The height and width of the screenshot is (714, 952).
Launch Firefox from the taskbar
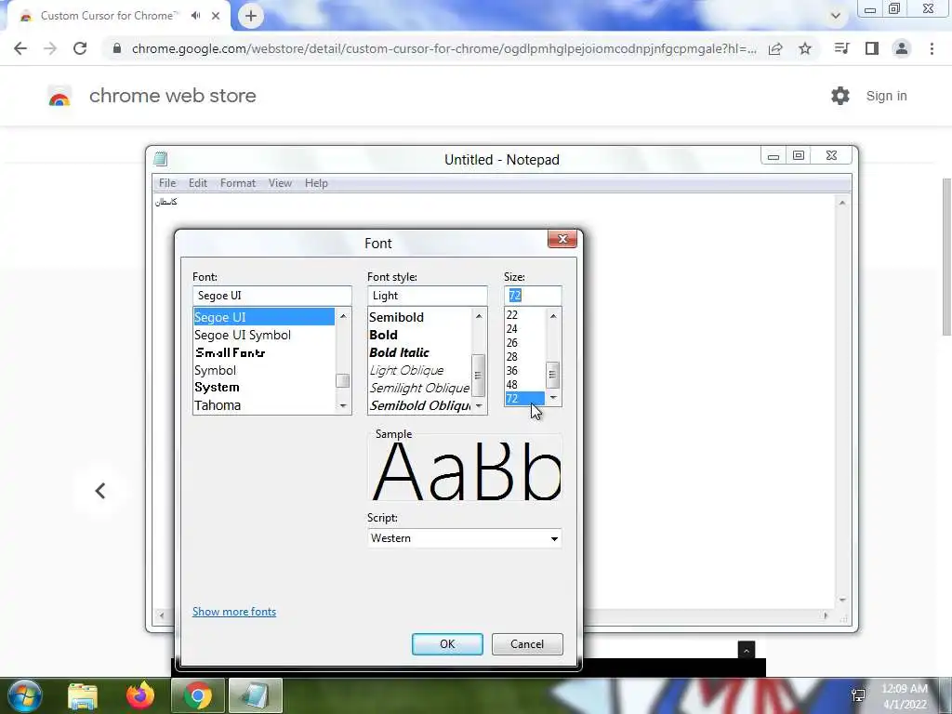pos(140,695)
